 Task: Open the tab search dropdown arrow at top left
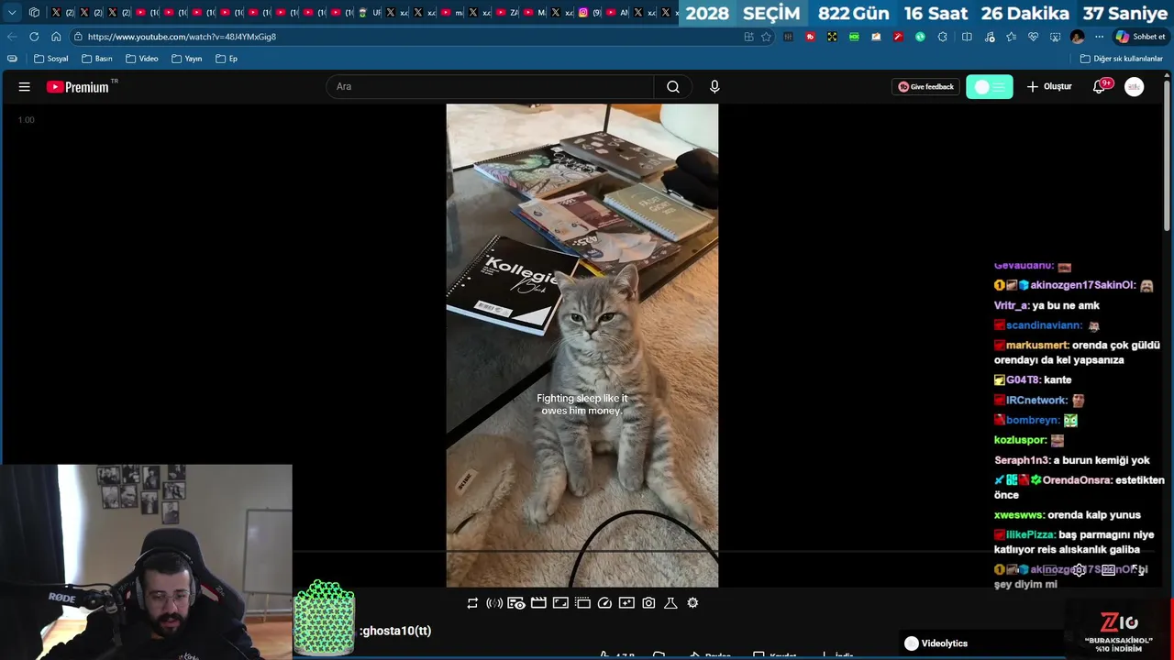12,13
